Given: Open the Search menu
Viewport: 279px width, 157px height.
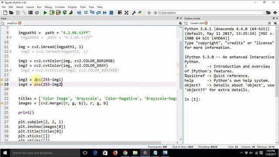Looking at the screenshot, I should click(20, 7).
